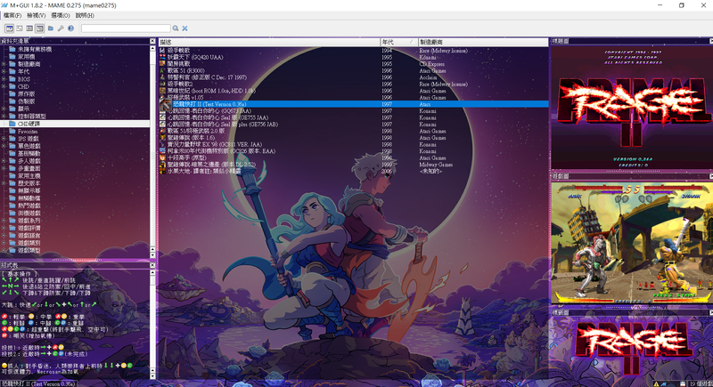The height and width of the screenshot is (387, 713).
Task: Open the 選項(O) menu
Action: coord(61,15)
